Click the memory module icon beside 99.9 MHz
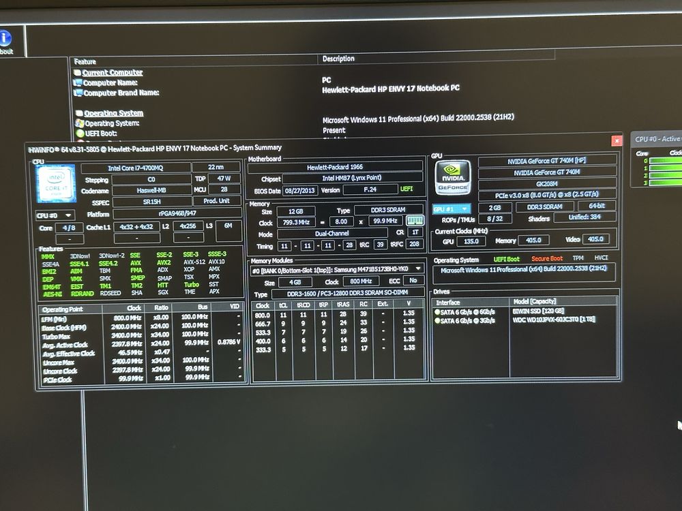The height and width of the screenshot is (511, 682). point(415,221)
